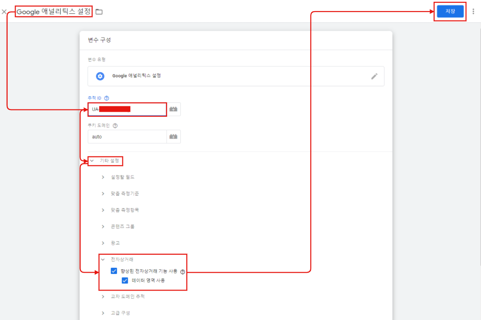Click the 추적 ID label
This screenshot has height=320, width=481.
tap(95, 98)
